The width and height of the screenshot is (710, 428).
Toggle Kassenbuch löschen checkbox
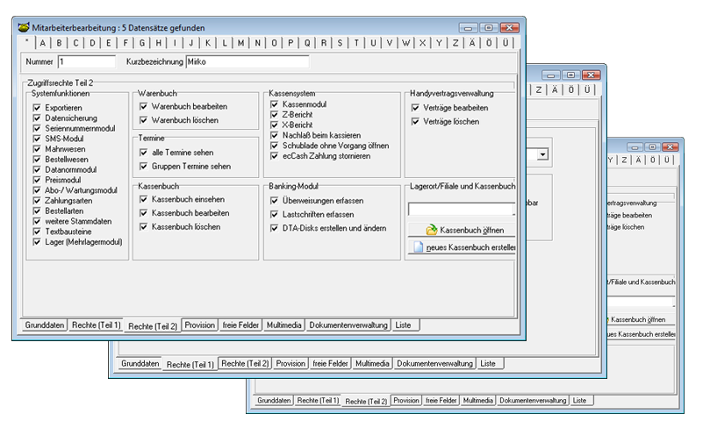coord(144,226)
